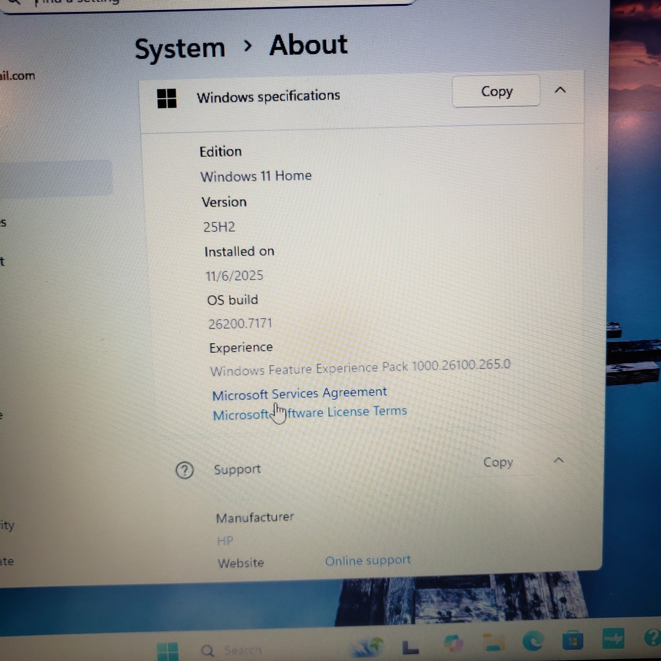Click the Windows logo beside Windows specifications
This screenshot has height=661, width=661.
[167, 98]
